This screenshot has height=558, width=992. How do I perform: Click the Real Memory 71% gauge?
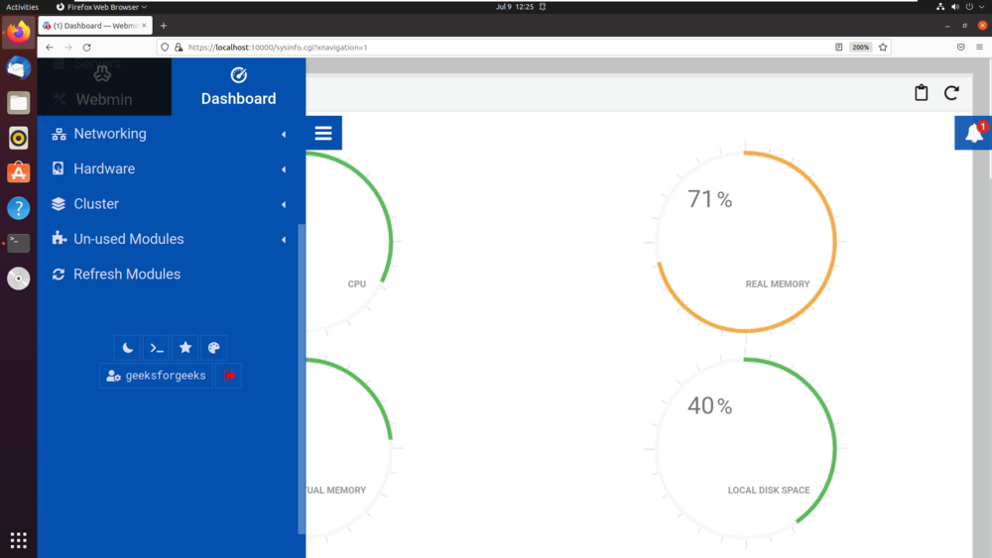click(746, 242)
